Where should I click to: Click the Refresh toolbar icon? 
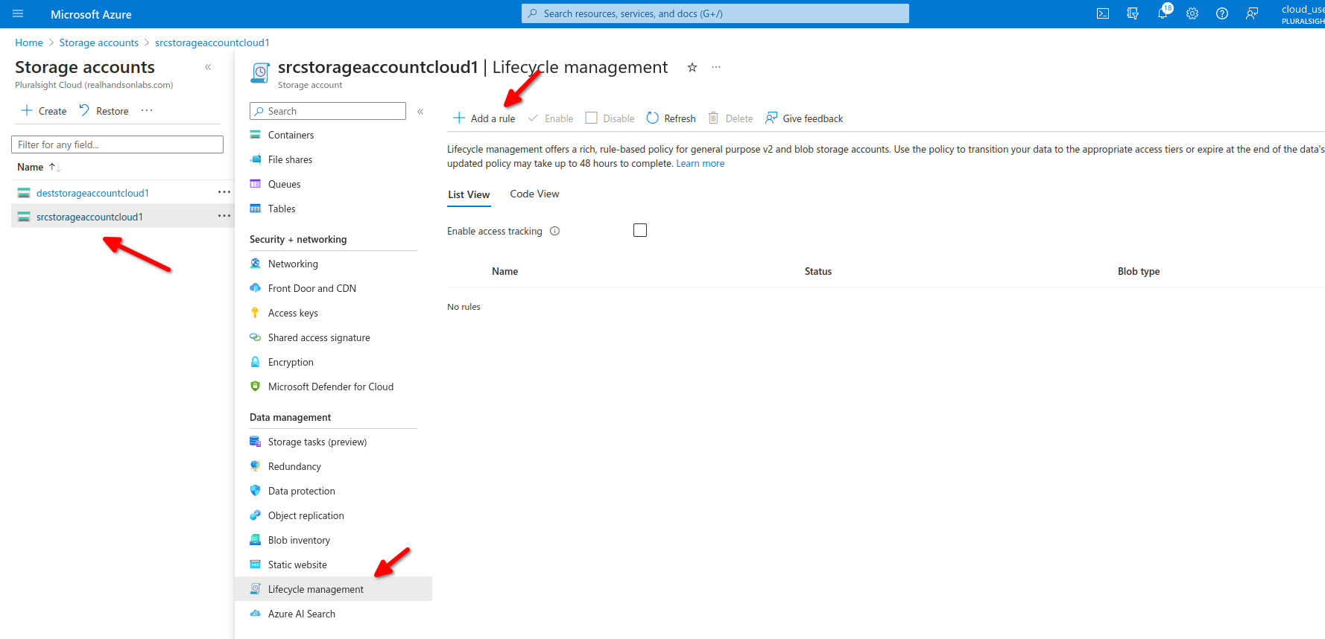tap(653, 118)
